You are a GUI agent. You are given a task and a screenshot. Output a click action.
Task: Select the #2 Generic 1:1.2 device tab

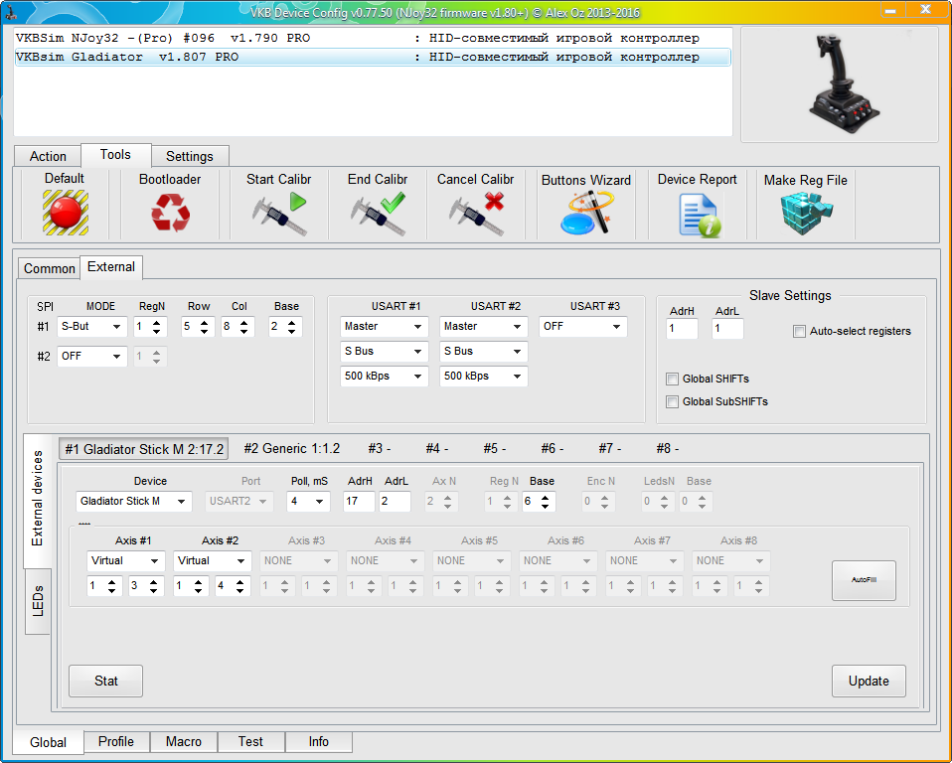pos(291,449)
